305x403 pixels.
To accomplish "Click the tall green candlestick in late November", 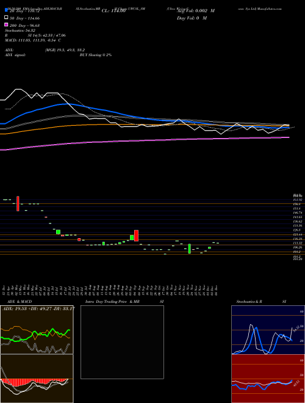I will tap(190, 249).
